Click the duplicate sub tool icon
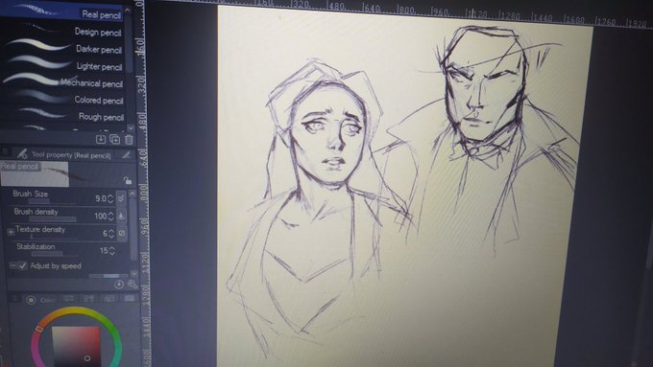The image size is (653, 367). coord(115,140)
